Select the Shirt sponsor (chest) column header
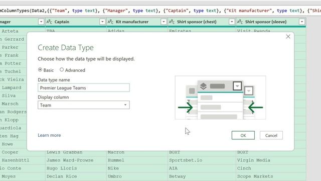 point(197,22)
